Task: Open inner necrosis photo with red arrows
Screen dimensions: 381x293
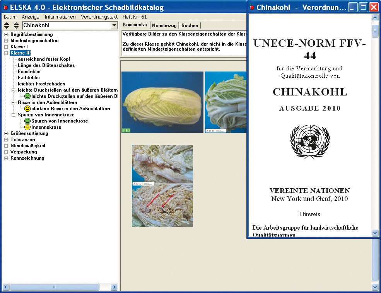Action: point(162,186)
